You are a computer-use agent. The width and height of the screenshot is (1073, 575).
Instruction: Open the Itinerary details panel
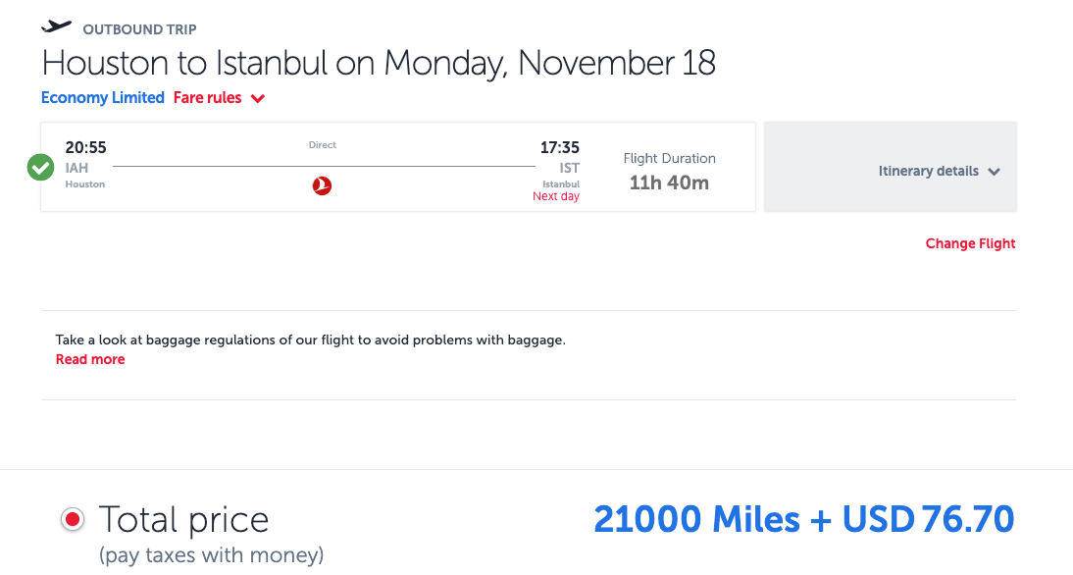928,171
